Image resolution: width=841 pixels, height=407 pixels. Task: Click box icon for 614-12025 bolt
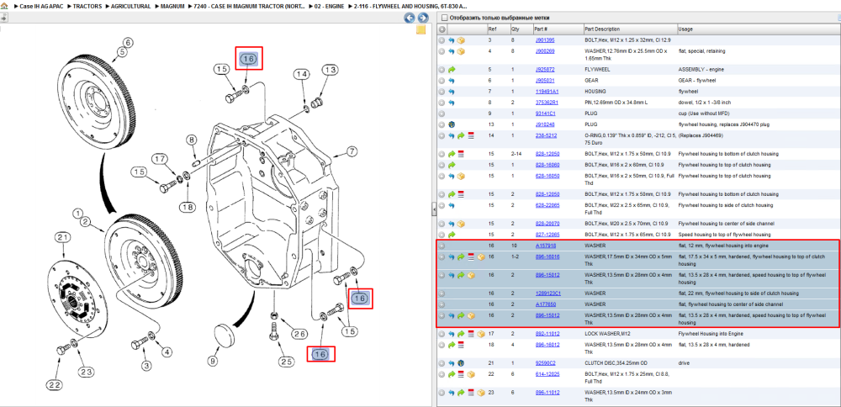[471, 374]
